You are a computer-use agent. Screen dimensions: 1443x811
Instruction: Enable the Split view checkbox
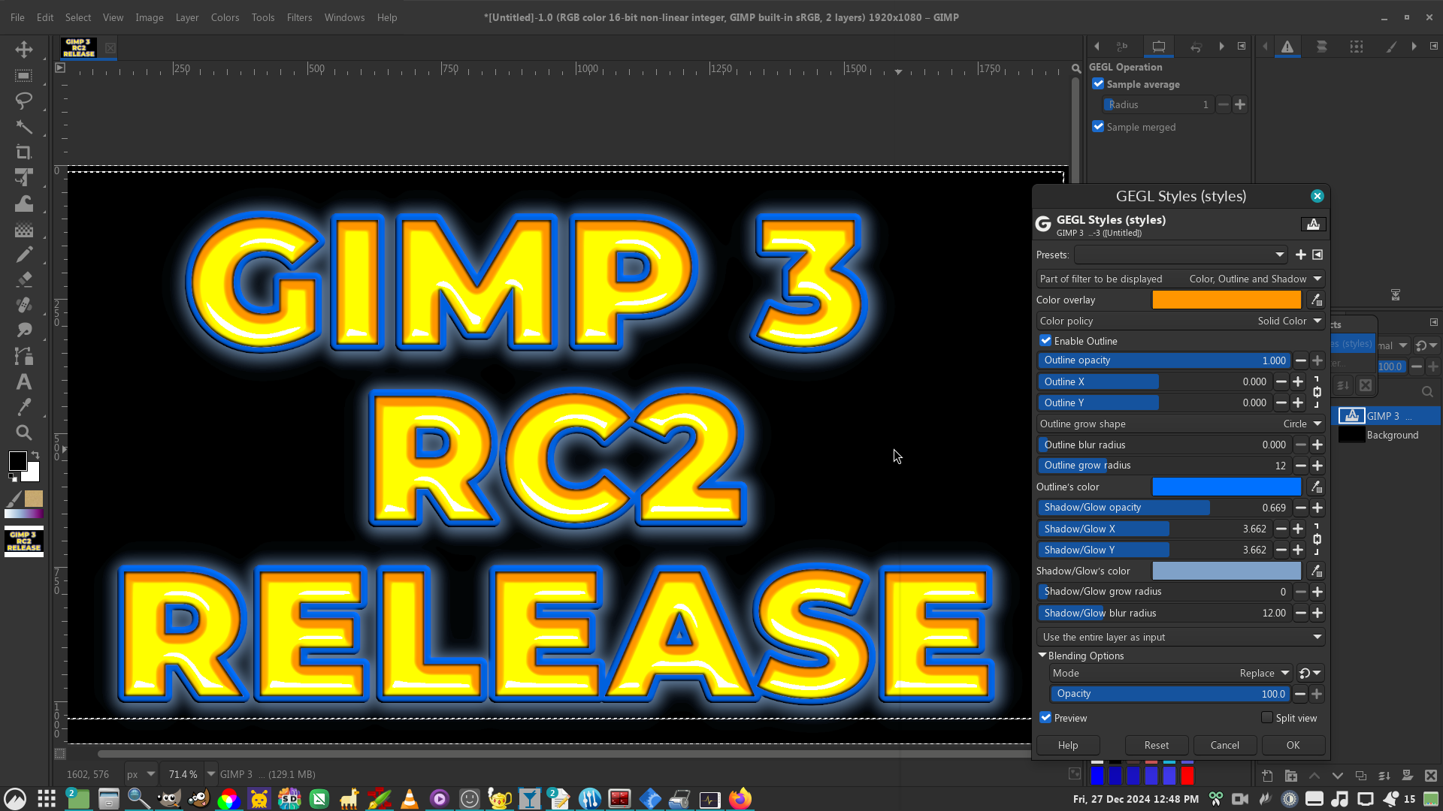click(x=1267, y=717)
